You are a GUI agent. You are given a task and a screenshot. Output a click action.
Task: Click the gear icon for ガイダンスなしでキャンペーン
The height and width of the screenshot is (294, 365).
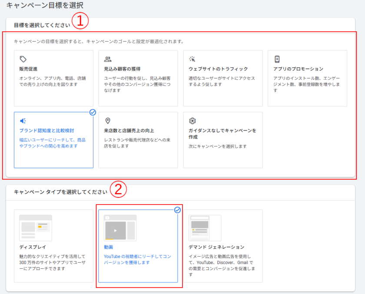coord(192,121)
